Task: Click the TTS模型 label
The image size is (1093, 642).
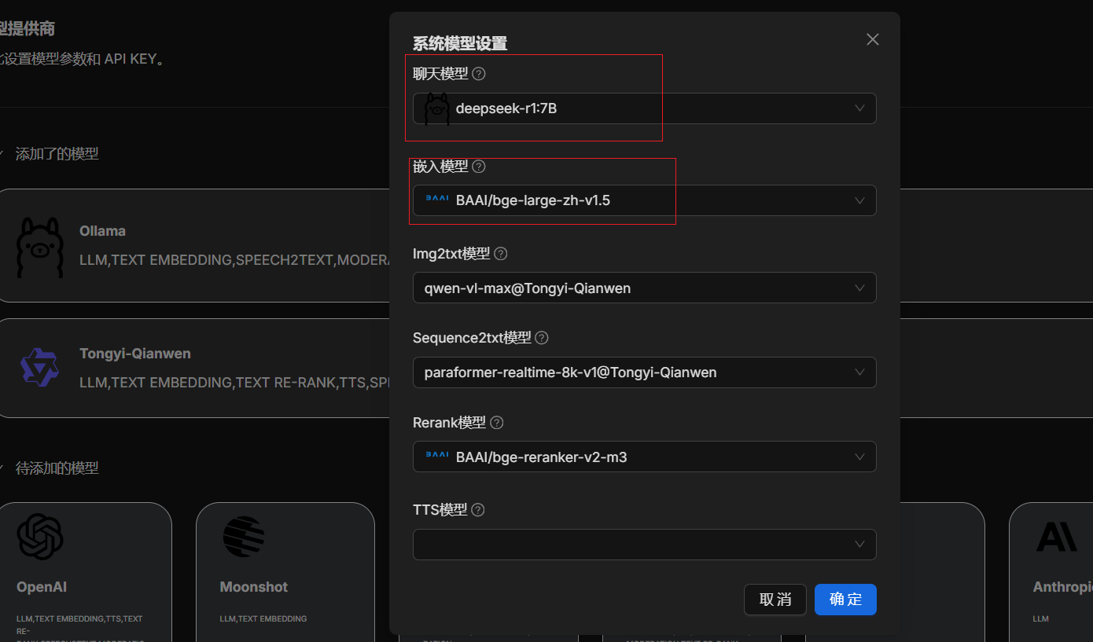Action: (440, 510)
